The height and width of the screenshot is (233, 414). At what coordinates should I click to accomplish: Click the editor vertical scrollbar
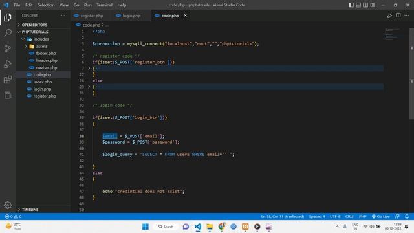coord(411,74)
